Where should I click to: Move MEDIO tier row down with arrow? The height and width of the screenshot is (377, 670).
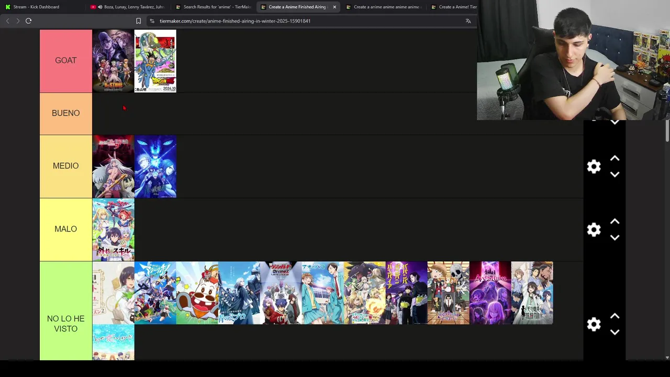[x=615, y=174]
